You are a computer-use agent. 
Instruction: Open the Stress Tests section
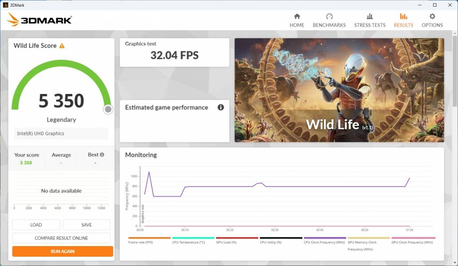tap(369, 20)
